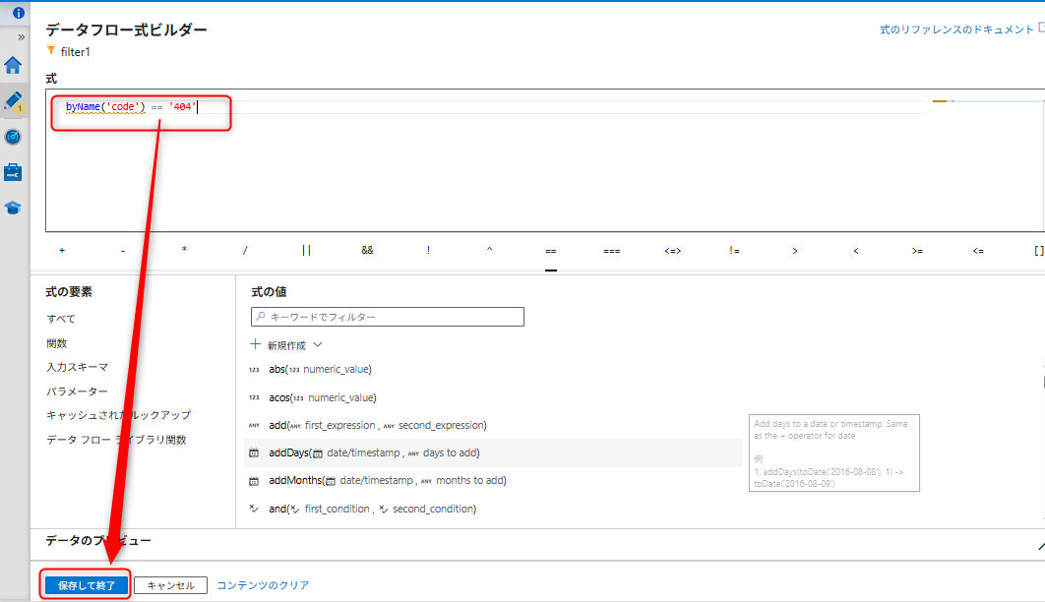
Task: Open the Manage toolbox icon in sidebar
Action: [x=13, y=172]
